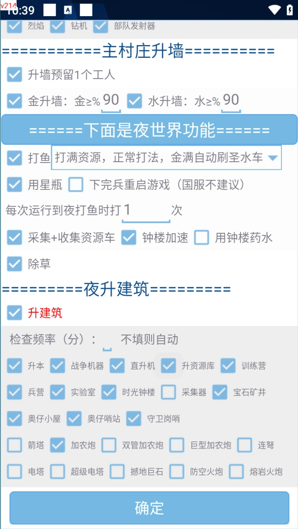Click the 夜打鱼 times input showing 1
The height and width of the screenshot is (529, 298).
click(146, 211)
